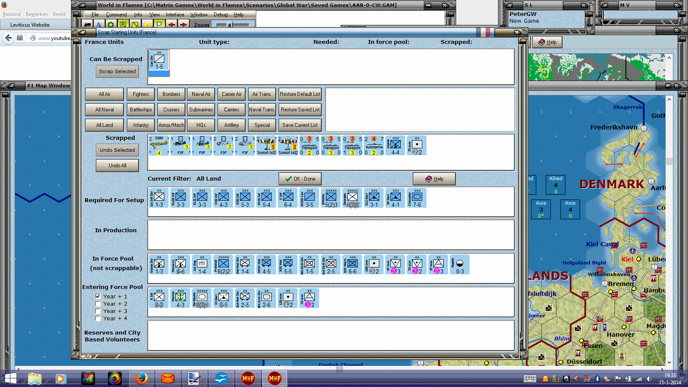Select the scrapped 75 mm artillery counter
The width and height of the screenshot is (688, 387).
click(417, 146)
